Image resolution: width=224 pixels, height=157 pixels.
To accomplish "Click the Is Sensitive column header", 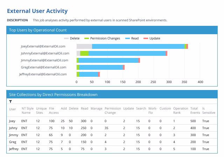I will click(209, 111).
